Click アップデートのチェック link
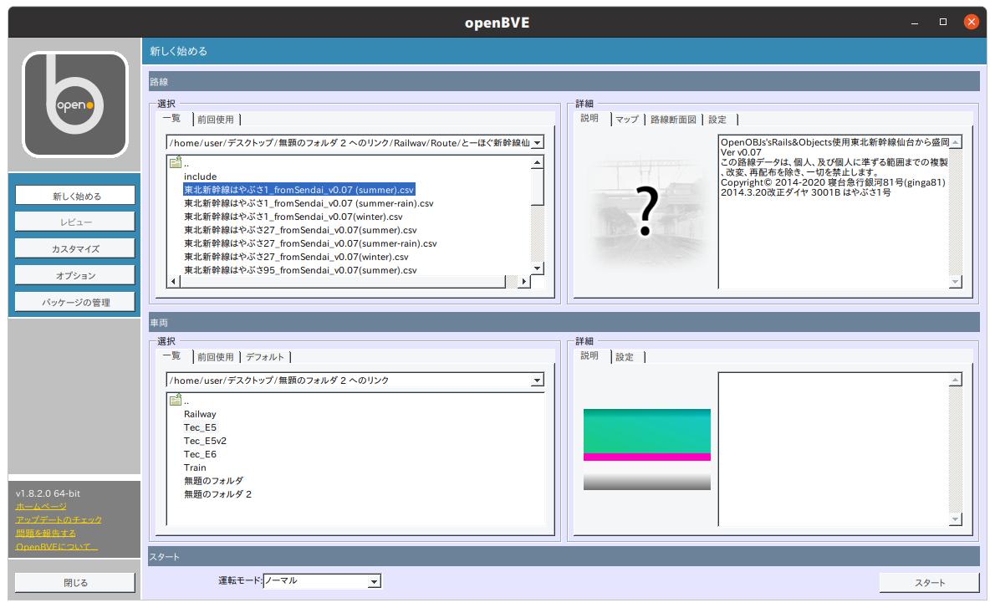This screenshot has height=608, width=995. pos(59,520)
